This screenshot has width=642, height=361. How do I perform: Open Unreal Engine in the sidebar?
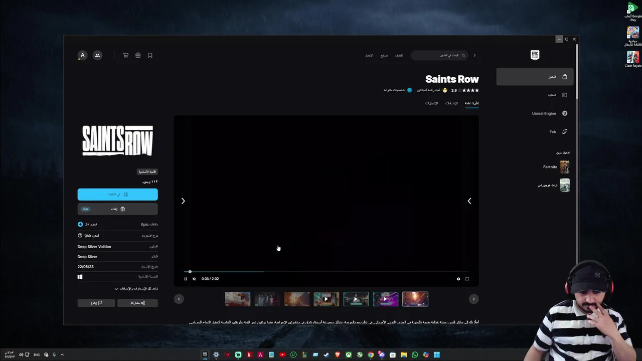(535, 113)
